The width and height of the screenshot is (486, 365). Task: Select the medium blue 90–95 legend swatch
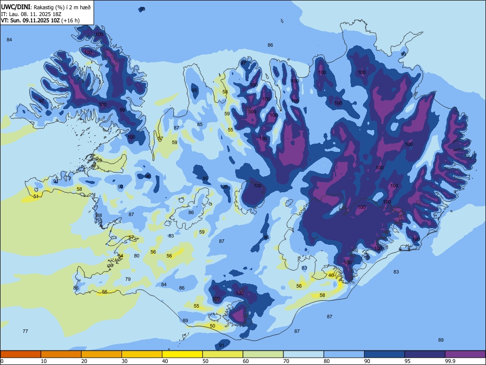pyautogui.click(x=384, y=354)
